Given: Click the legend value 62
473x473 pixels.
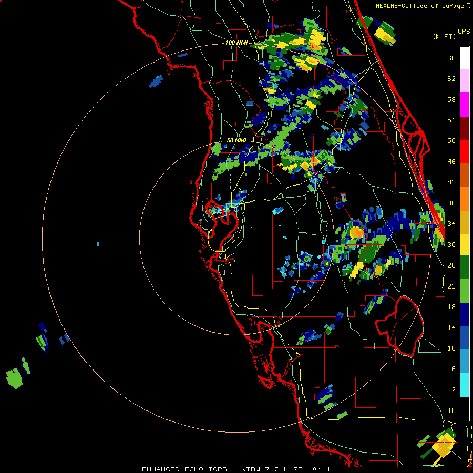Looking at the screenshot, I should pos(451,79).
